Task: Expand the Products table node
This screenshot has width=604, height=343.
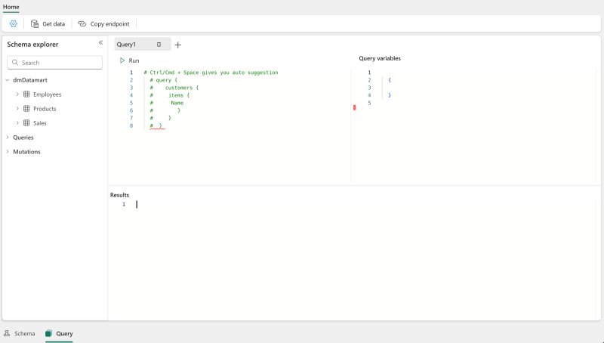Action: (x=17, y=109)
